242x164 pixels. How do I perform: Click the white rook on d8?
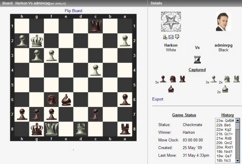[x=81, y=129]
